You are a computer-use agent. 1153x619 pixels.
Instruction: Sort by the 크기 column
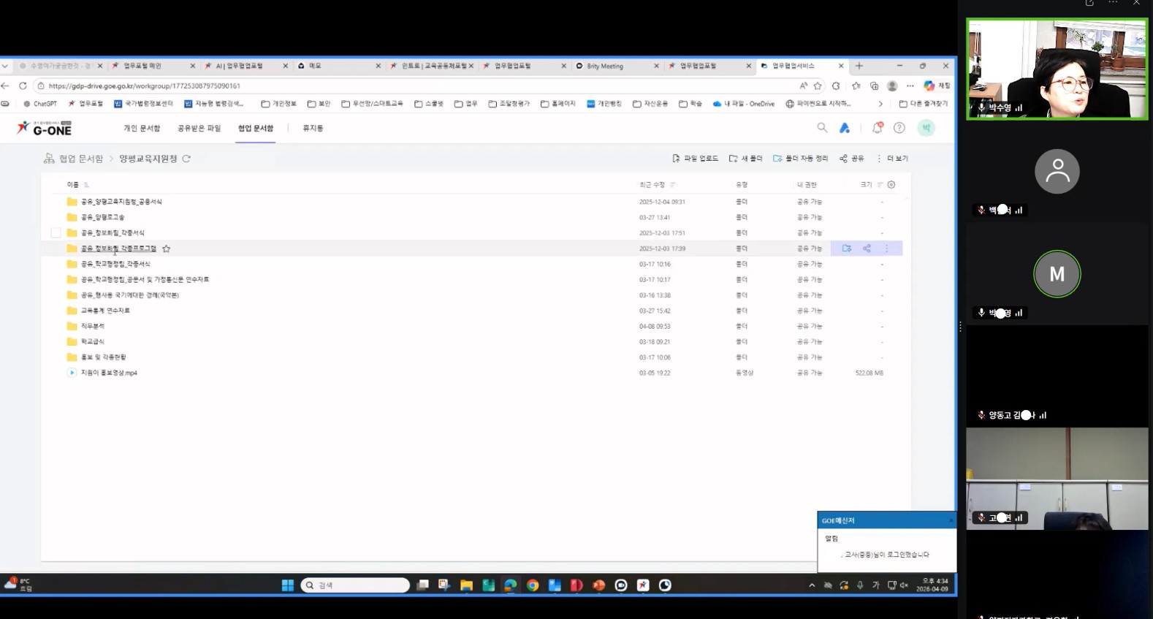tap(870, 185)
